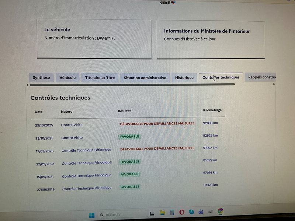Click Contre-Visite in the 92828 km row
This screenshot has height=221, width=295.
pyautogui.click(x=72, y=138)
